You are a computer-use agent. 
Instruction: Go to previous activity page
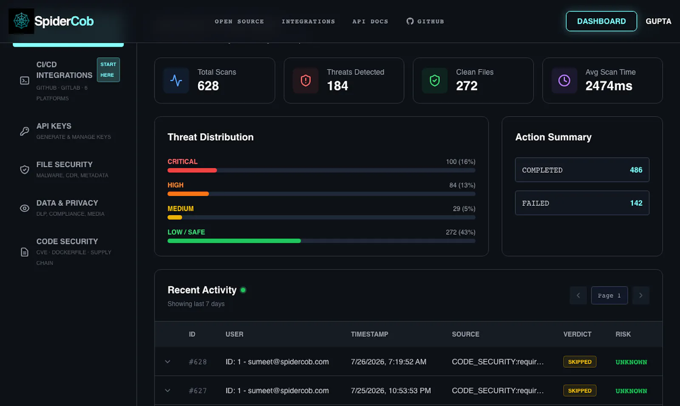[578, 295]
